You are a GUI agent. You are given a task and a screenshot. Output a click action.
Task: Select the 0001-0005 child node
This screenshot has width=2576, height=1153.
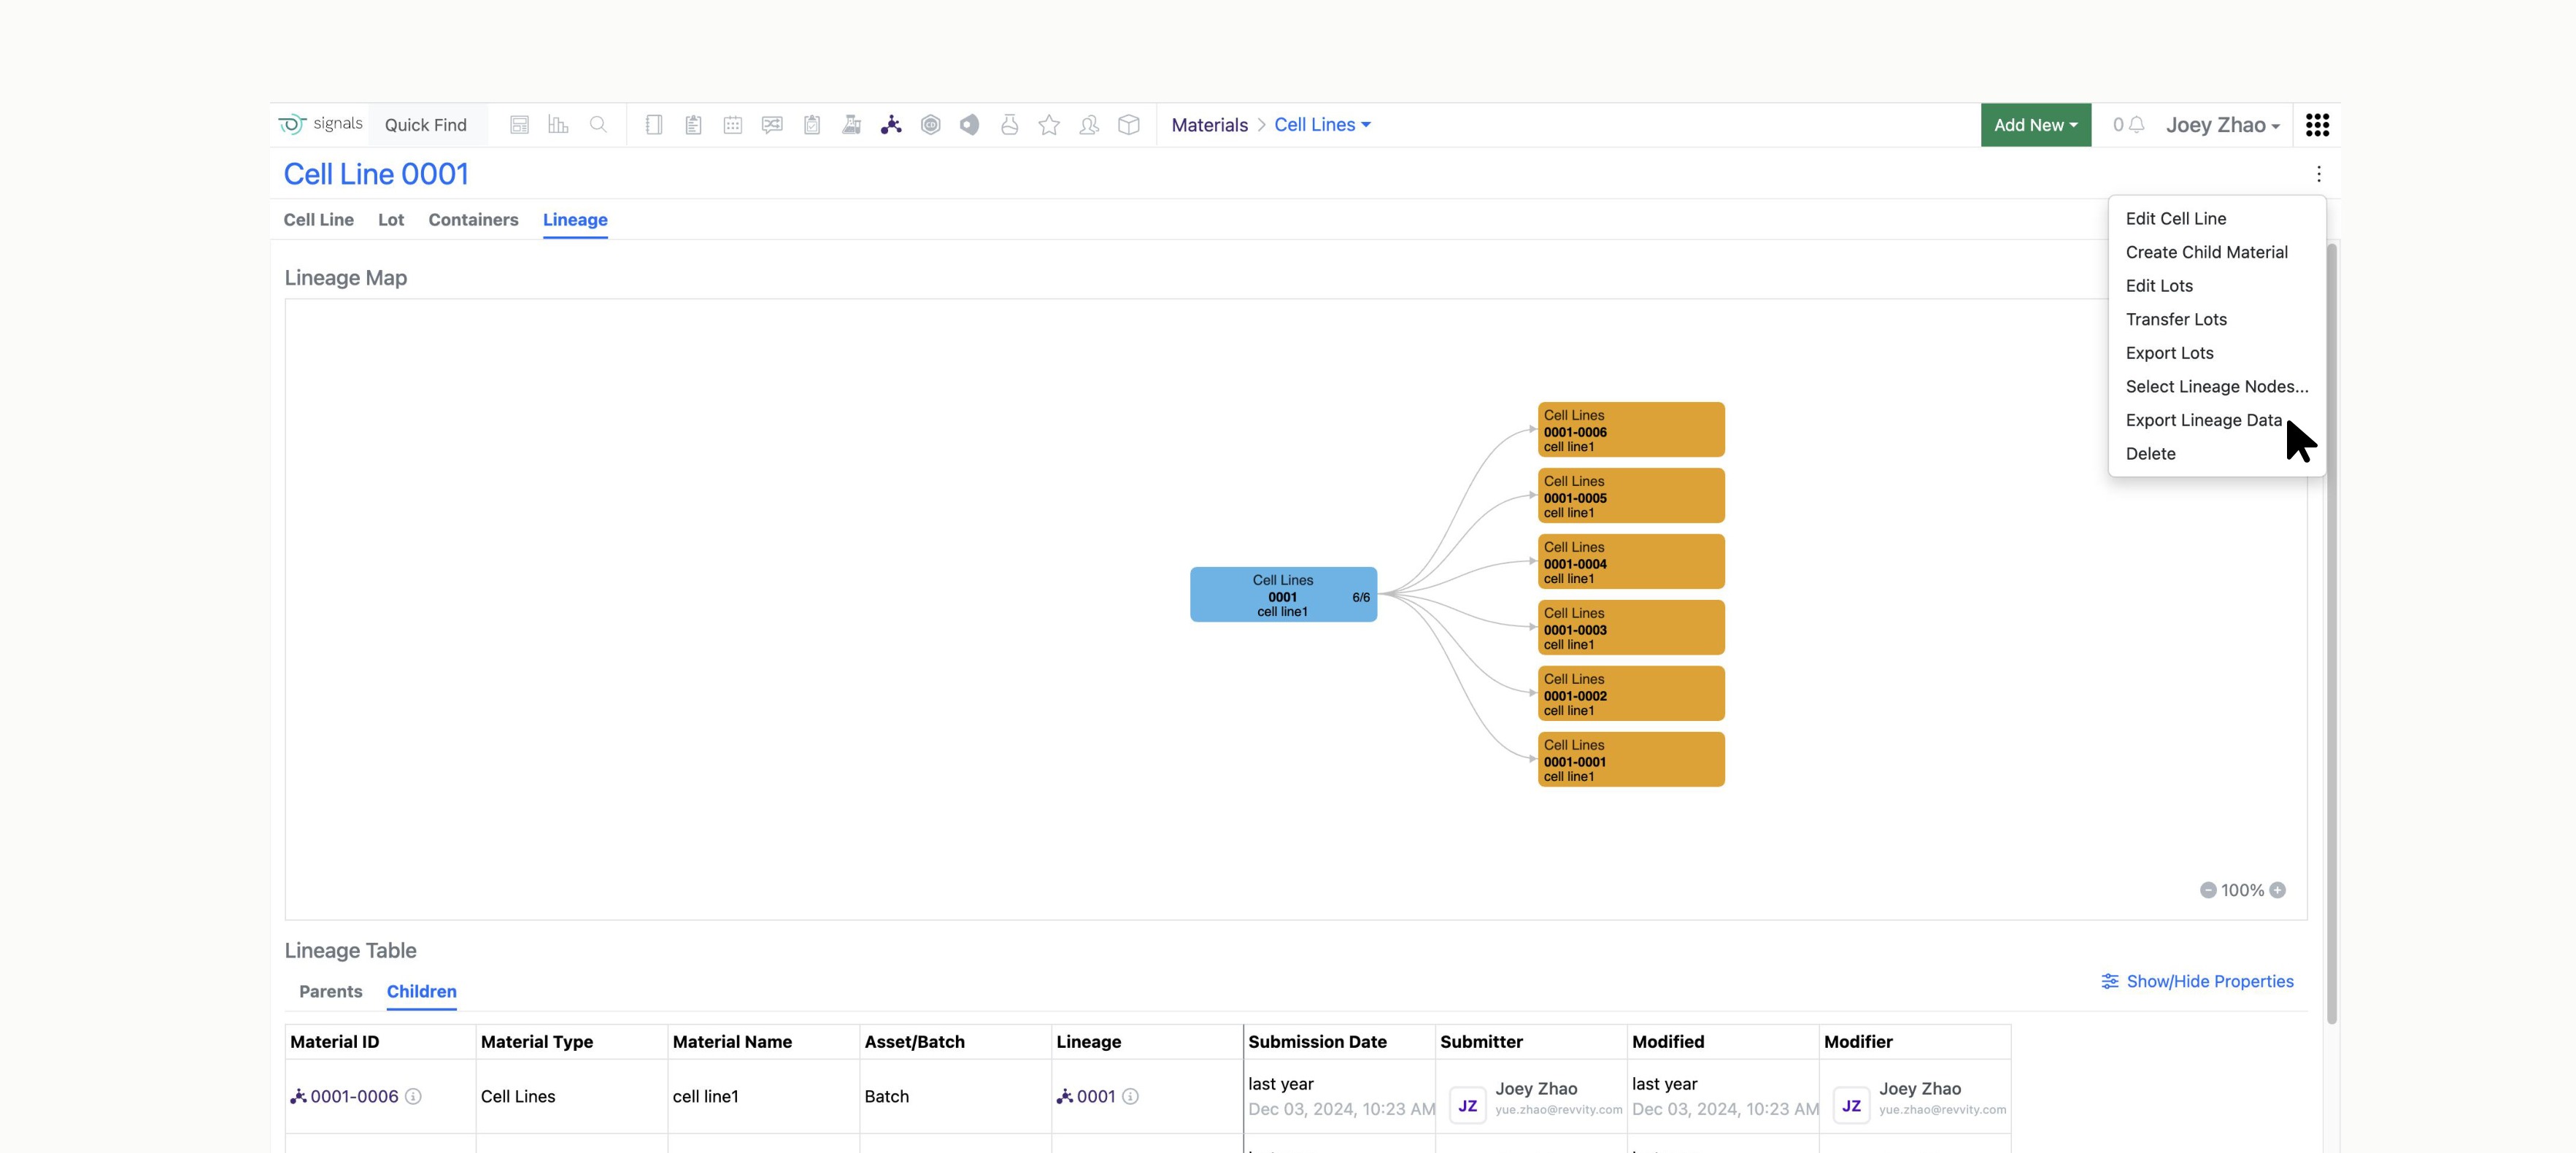(1631, 496)
